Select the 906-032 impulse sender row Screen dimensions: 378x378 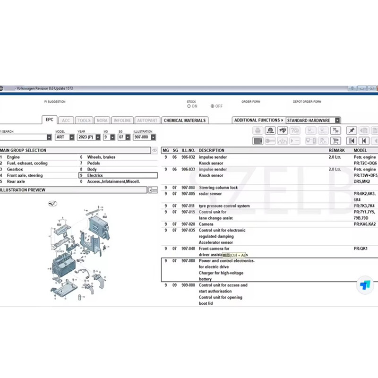coord(269,160)
